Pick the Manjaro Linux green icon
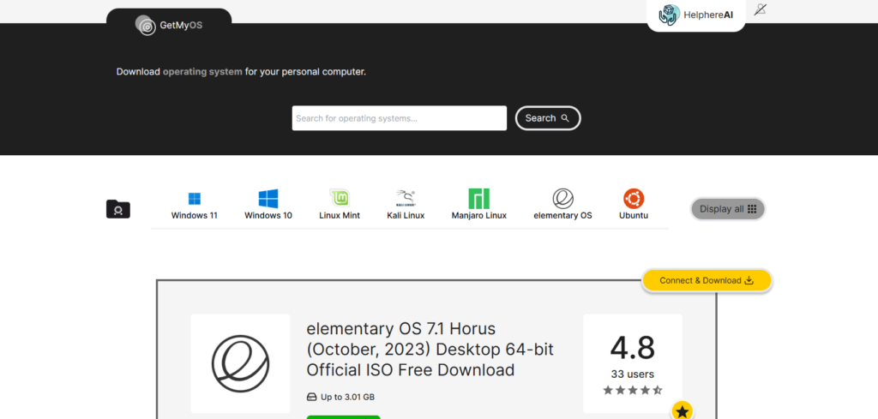The width and height of the screenshot is (878, 419). (478, 199)
